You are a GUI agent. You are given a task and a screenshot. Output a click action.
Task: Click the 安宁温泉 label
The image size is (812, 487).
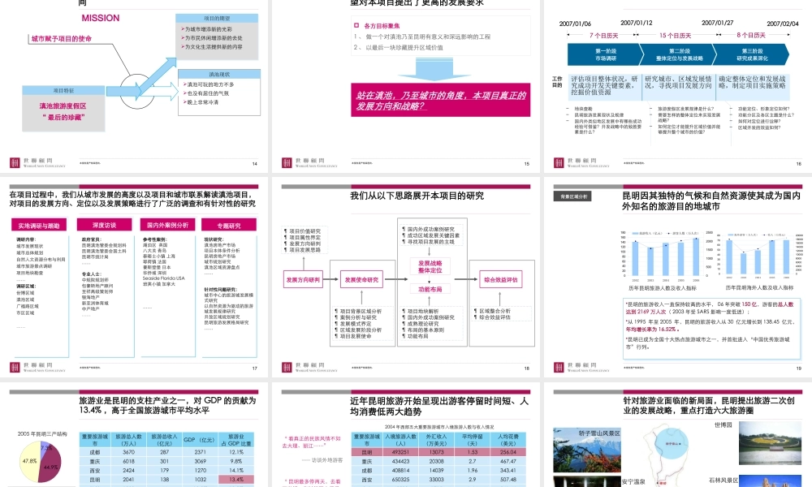[x=633, y=481]
